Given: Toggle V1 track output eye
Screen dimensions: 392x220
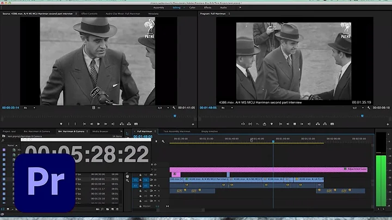Looking at the screenshot, I should point(155,180).
